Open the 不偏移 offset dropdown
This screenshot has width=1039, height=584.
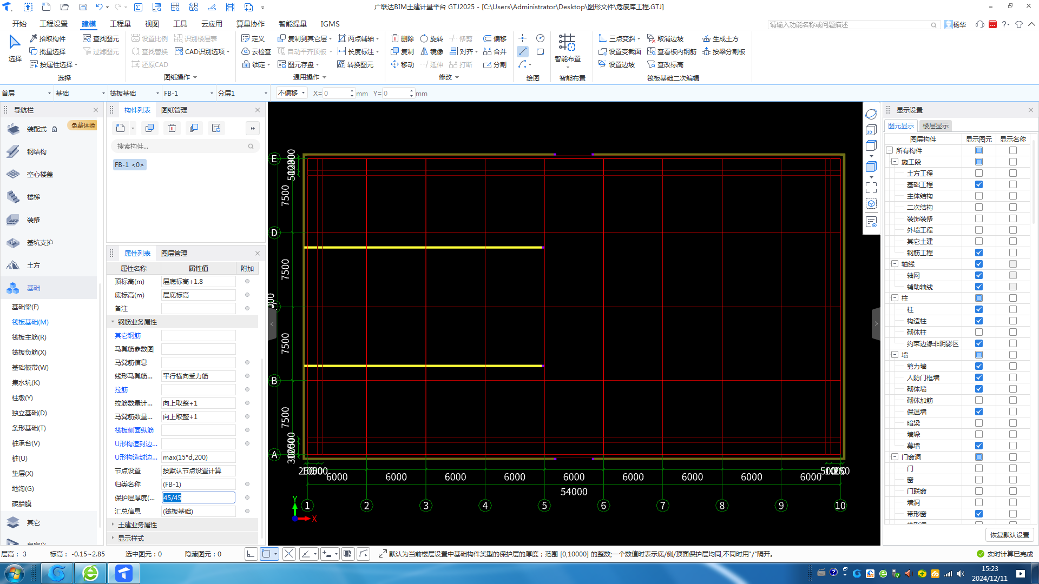tap(292, 93)
